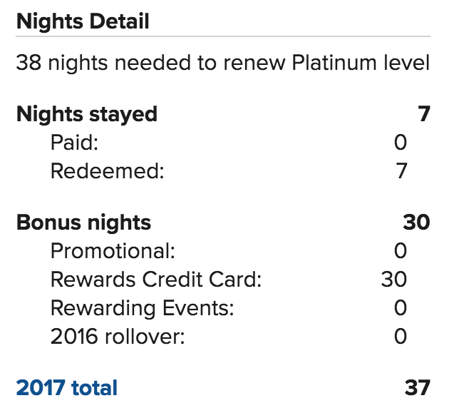Viewport: 449px width, 408px height.
Task: Select the Paid label
Action: (x=74, y=143)
